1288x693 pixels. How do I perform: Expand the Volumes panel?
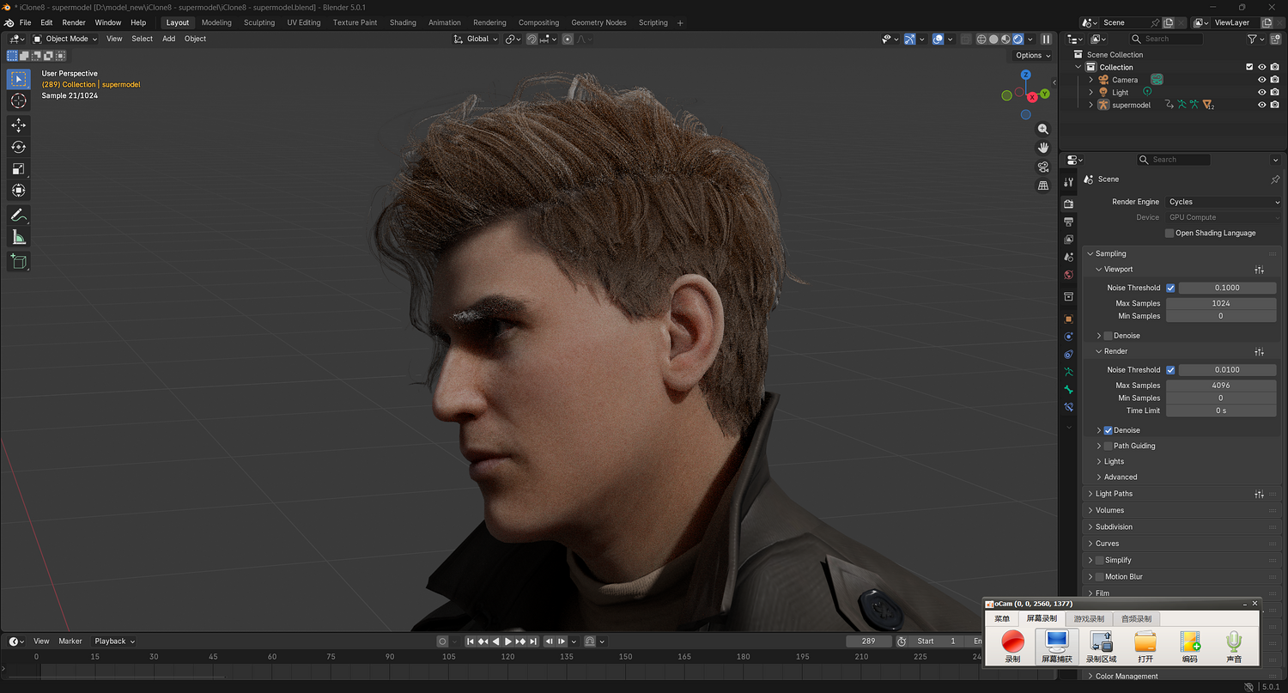pyautogui.click(x=1109, y=510)
